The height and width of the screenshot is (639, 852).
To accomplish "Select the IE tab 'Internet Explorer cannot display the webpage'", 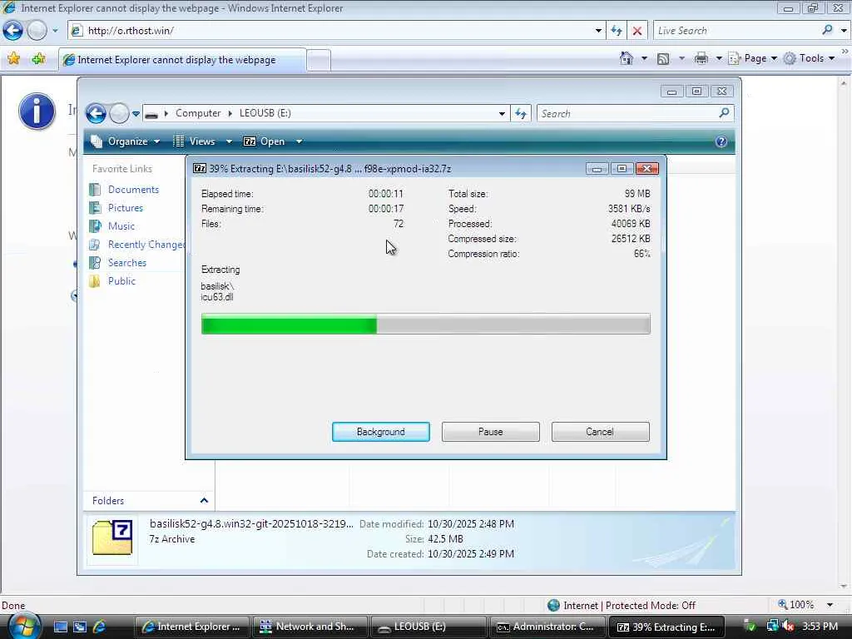I will click(182, 60).
